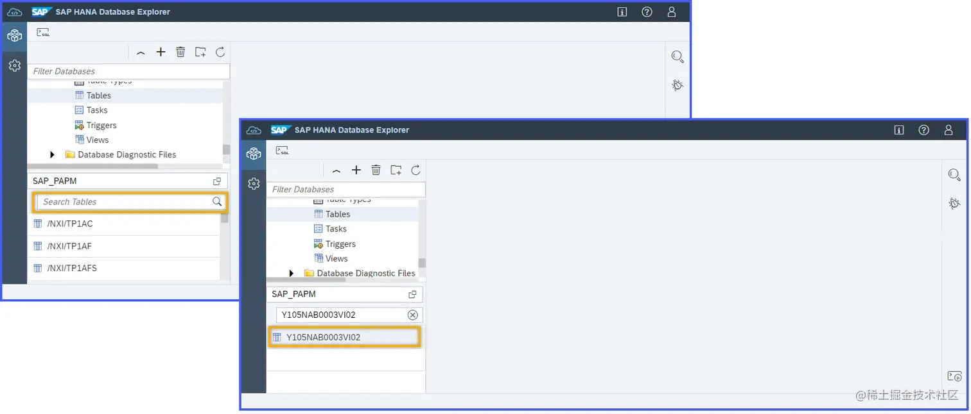The width and height of the screenshot is (971, 414).
Task: Click SAP_PAPM schema label in back window
Action: 55,181
